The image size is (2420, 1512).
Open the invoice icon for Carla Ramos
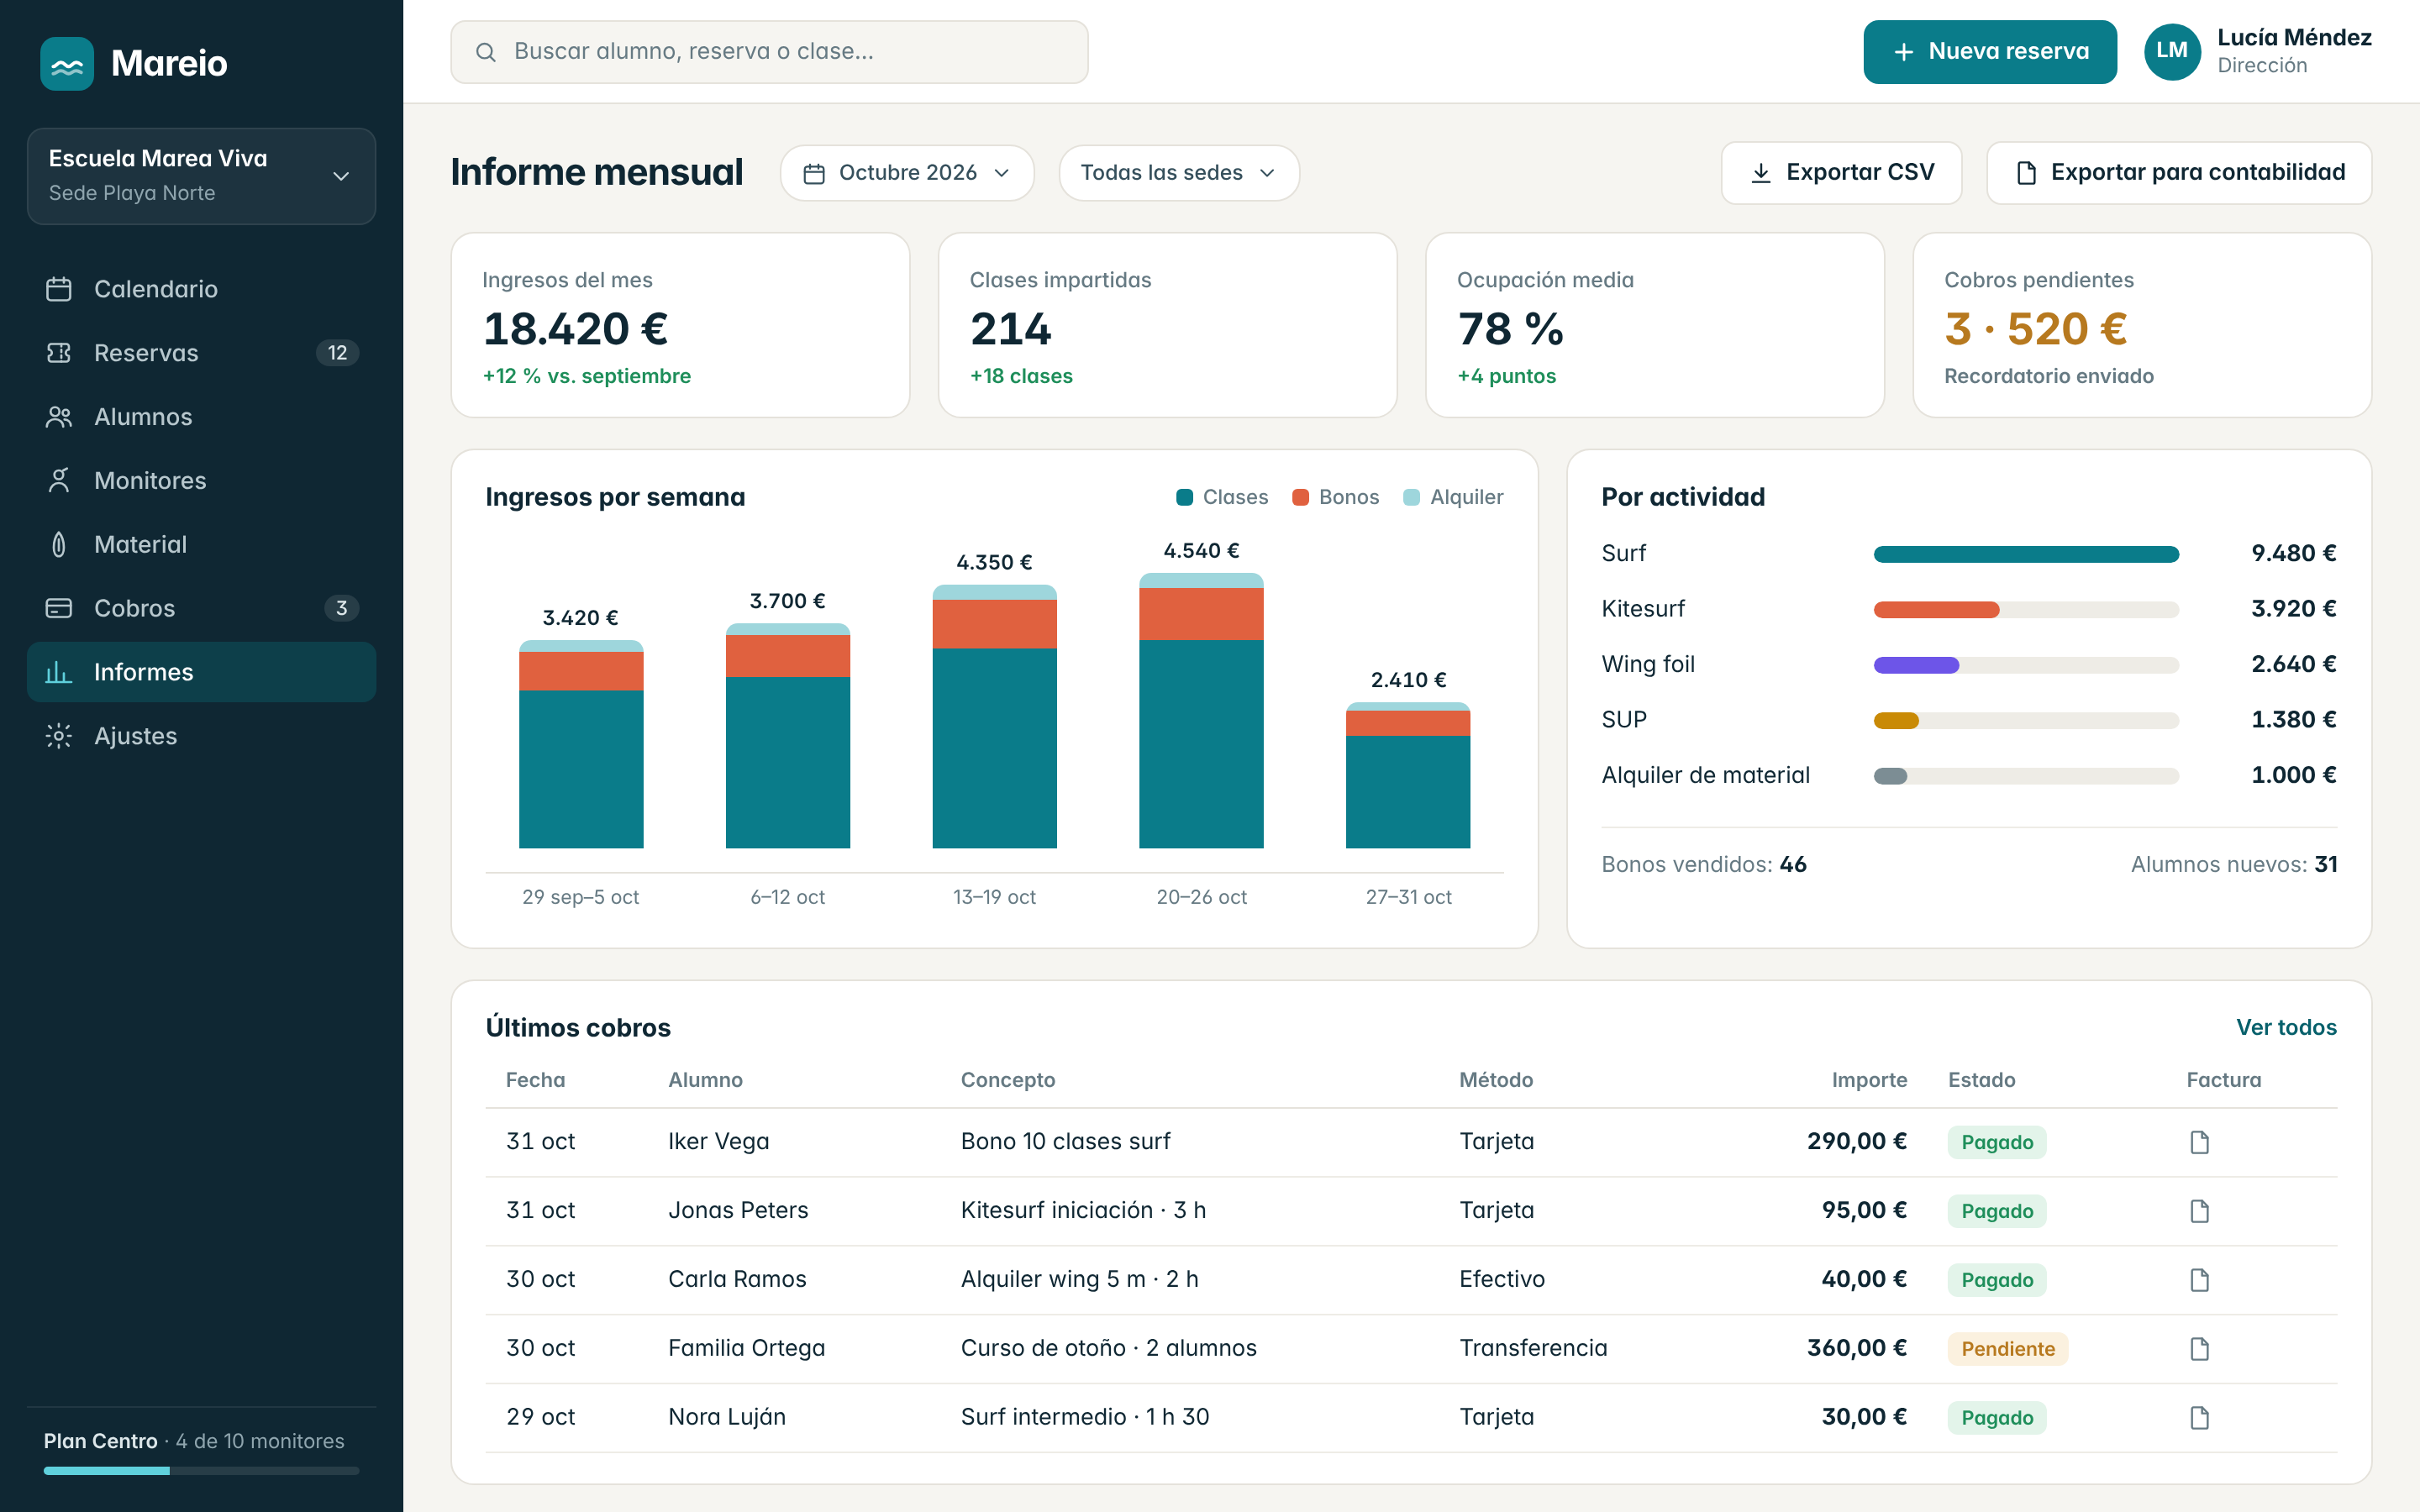(2199, 1280)
